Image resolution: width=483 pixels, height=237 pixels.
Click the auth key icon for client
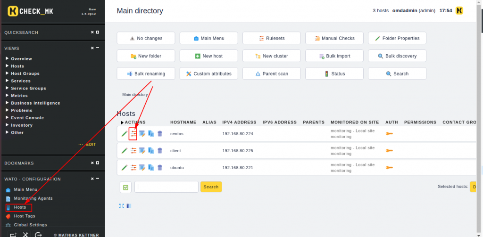click(389, 150)
